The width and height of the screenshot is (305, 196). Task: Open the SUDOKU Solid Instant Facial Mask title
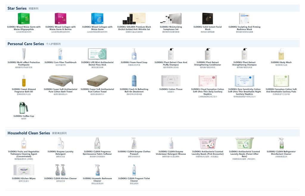pos(208,28)
